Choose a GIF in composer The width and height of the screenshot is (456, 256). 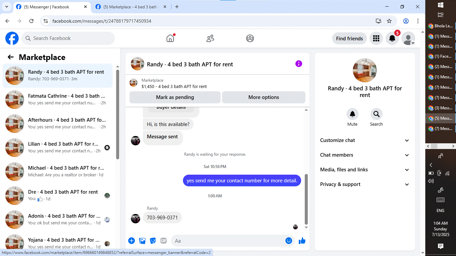[x=163, y=241]
